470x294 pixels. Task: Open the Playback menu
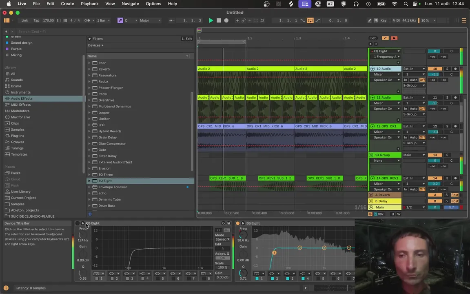[90, 4]
